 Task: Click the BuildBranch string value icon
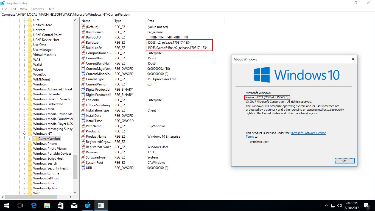[84, 32]
